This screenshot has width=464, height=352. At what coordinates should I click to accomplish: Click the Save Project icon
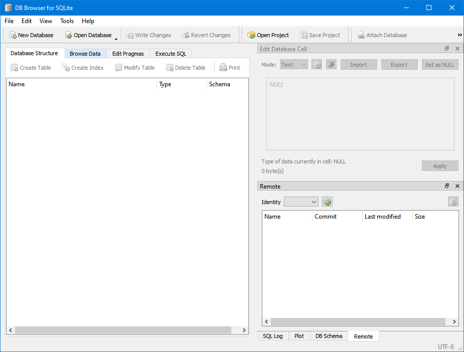[303, 35]
